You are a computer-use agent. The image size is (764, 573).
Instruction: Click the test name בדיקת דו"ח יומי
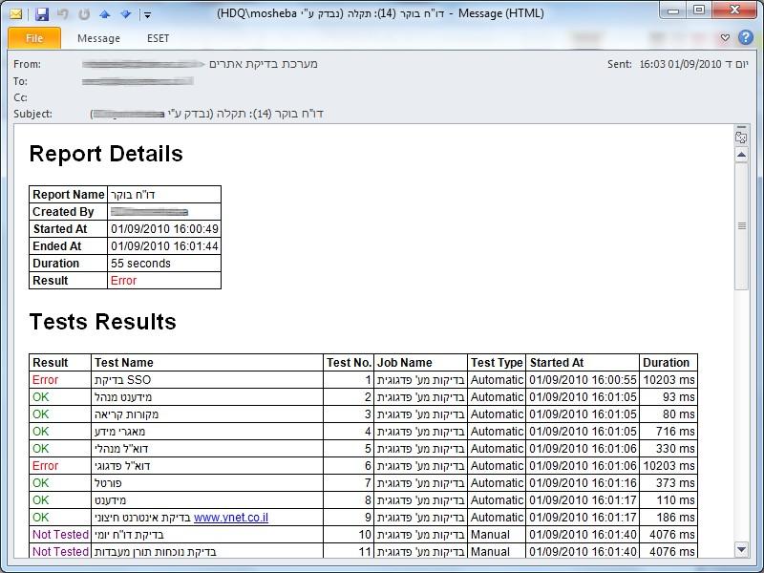pyautogui.click(x=129, y=535)
